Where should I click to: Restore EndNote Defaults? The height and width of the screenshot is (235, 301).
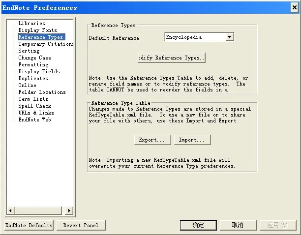pos(29,225)
